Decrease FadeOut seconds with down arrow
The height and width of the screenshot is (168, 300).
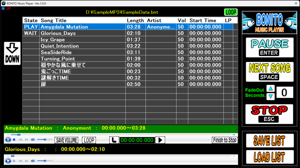(270, 96)
